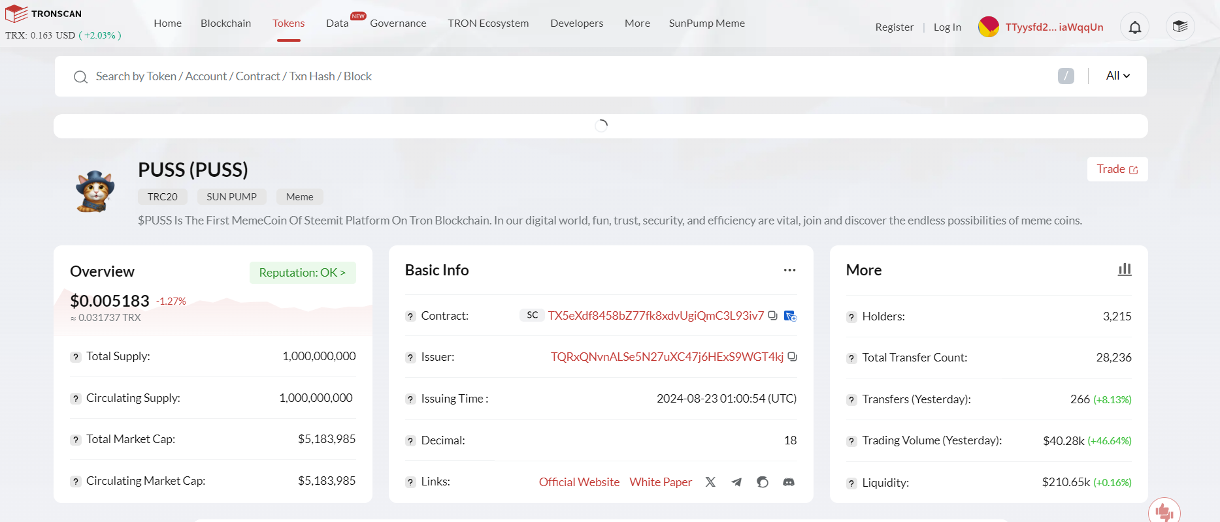
Task: Open the Reputation: OK details
Action: coord(303,273)
